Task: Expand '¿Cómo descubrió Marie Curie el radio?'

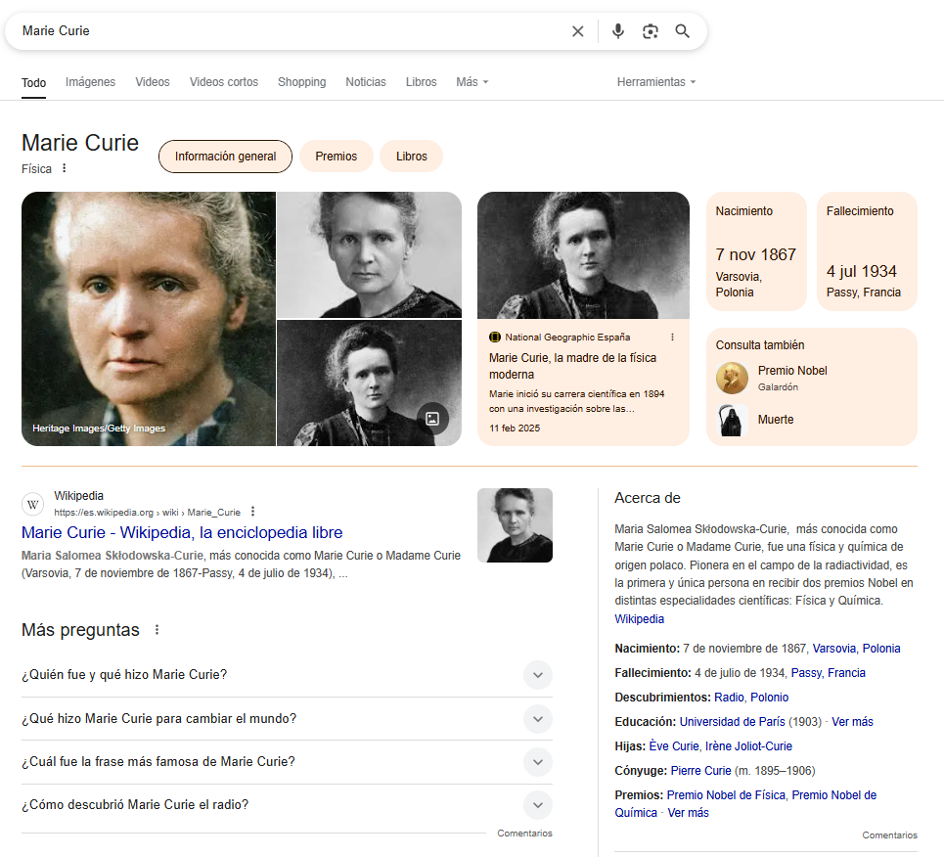Action: (537, 805)
